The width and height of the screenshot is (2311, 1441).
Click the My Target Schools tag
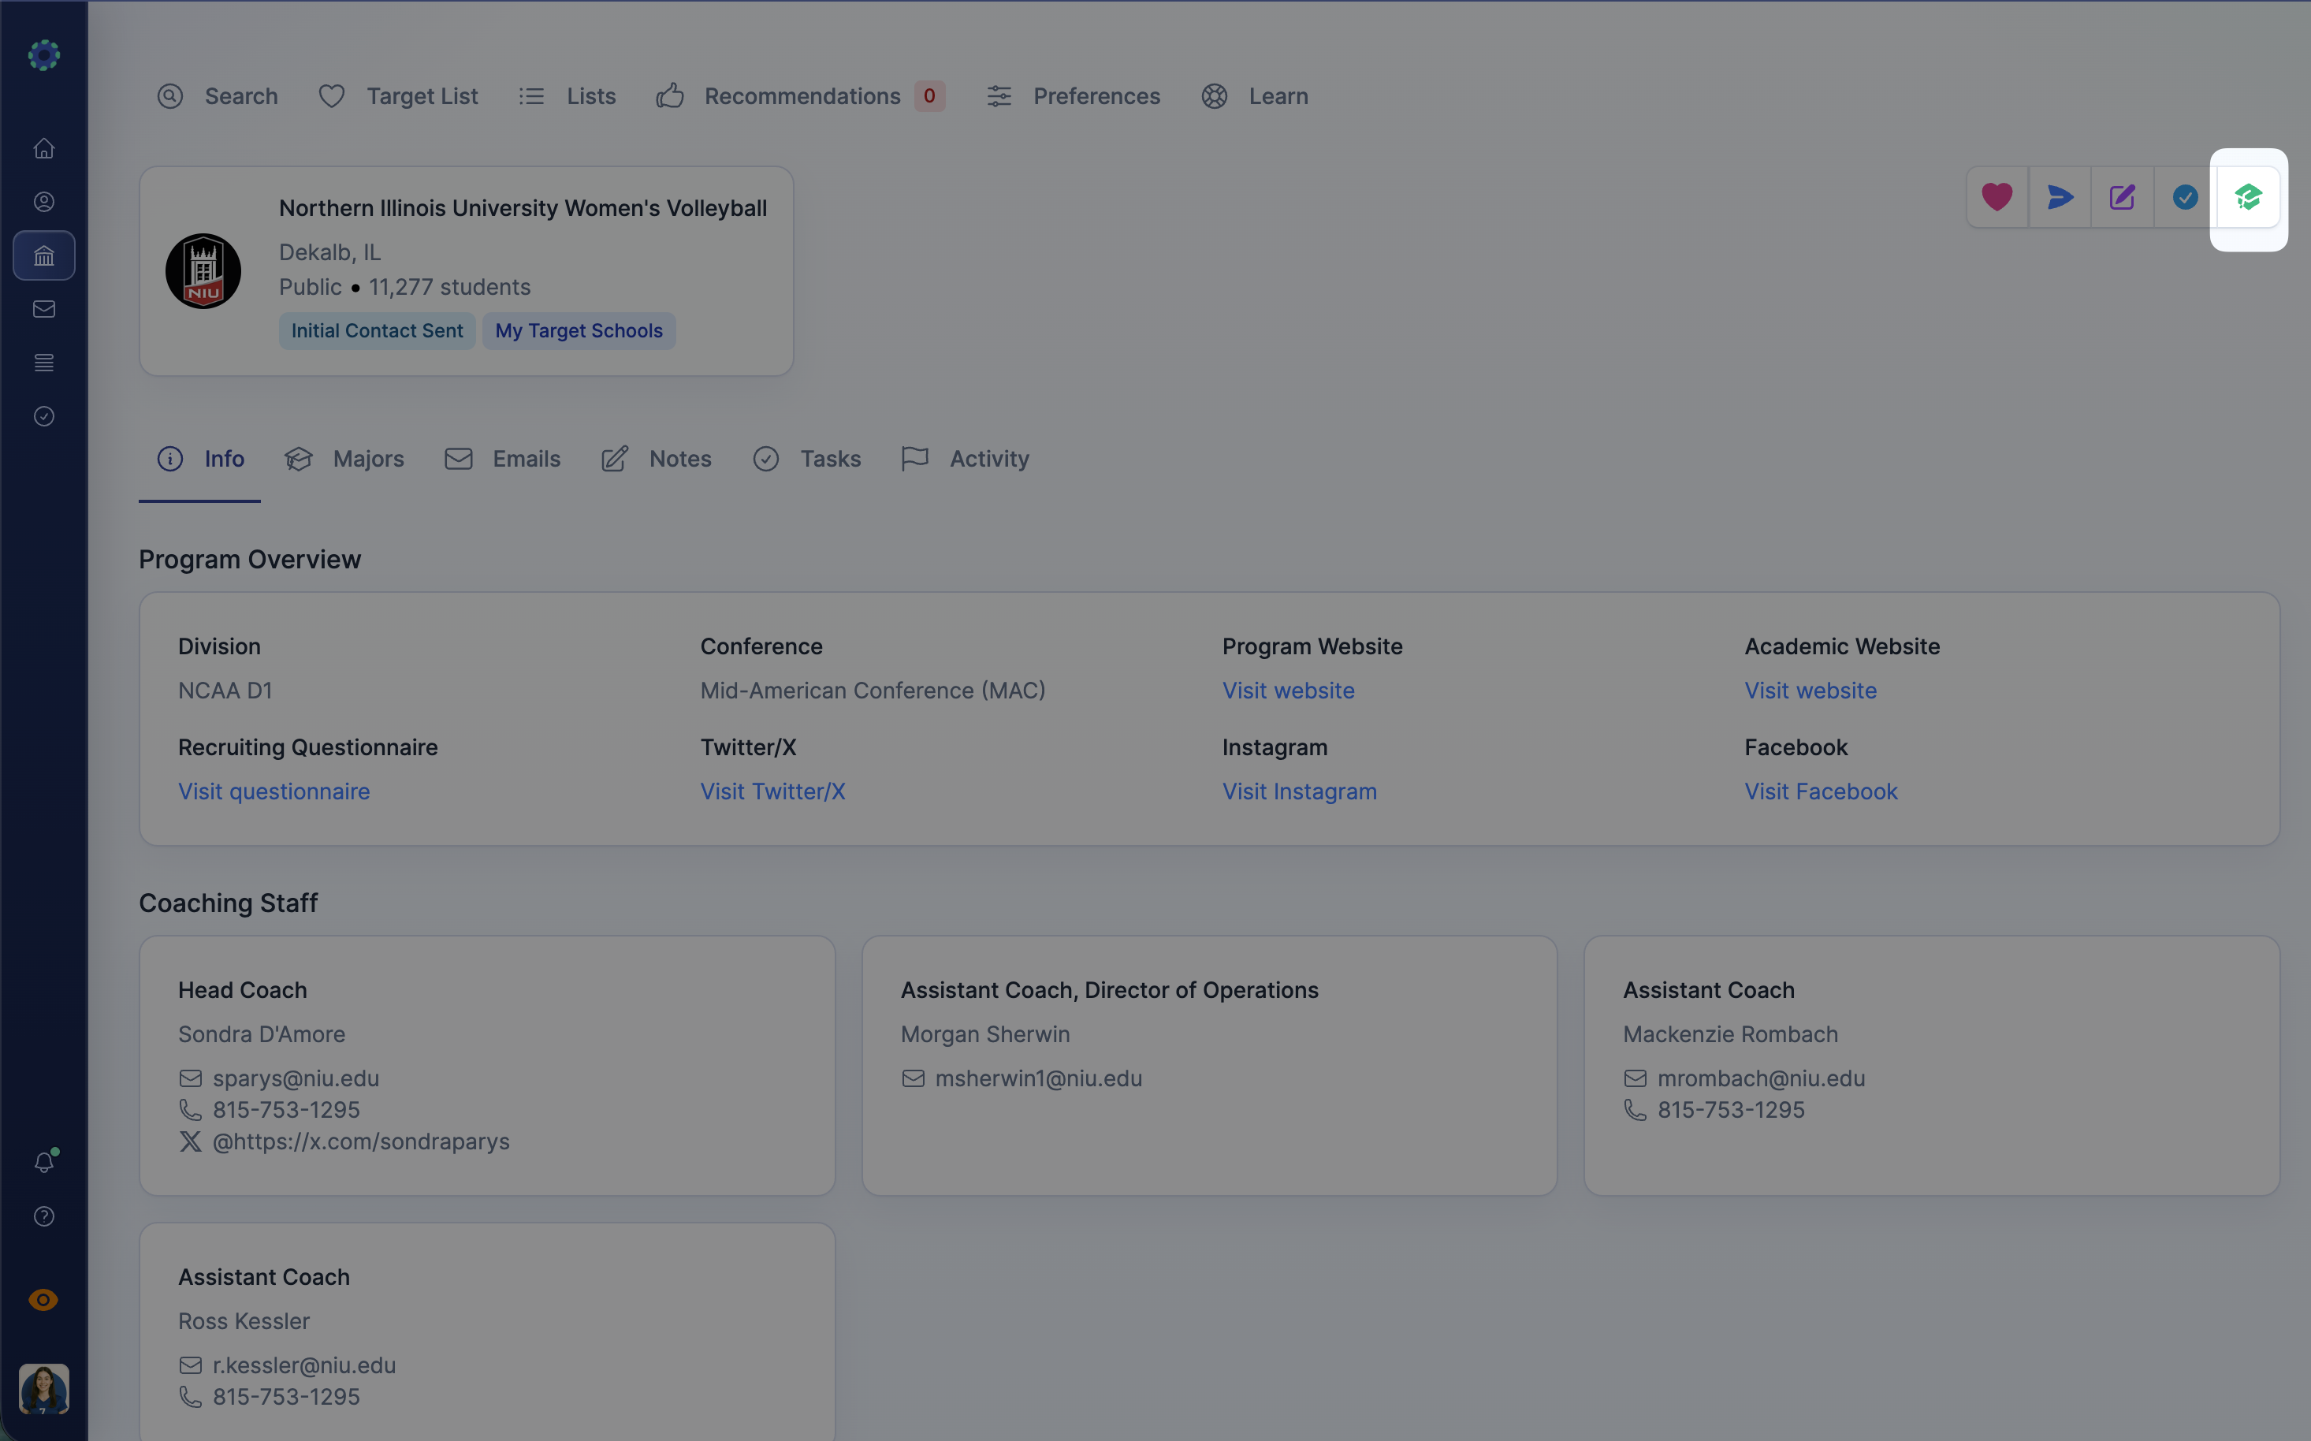click(579, 331)
